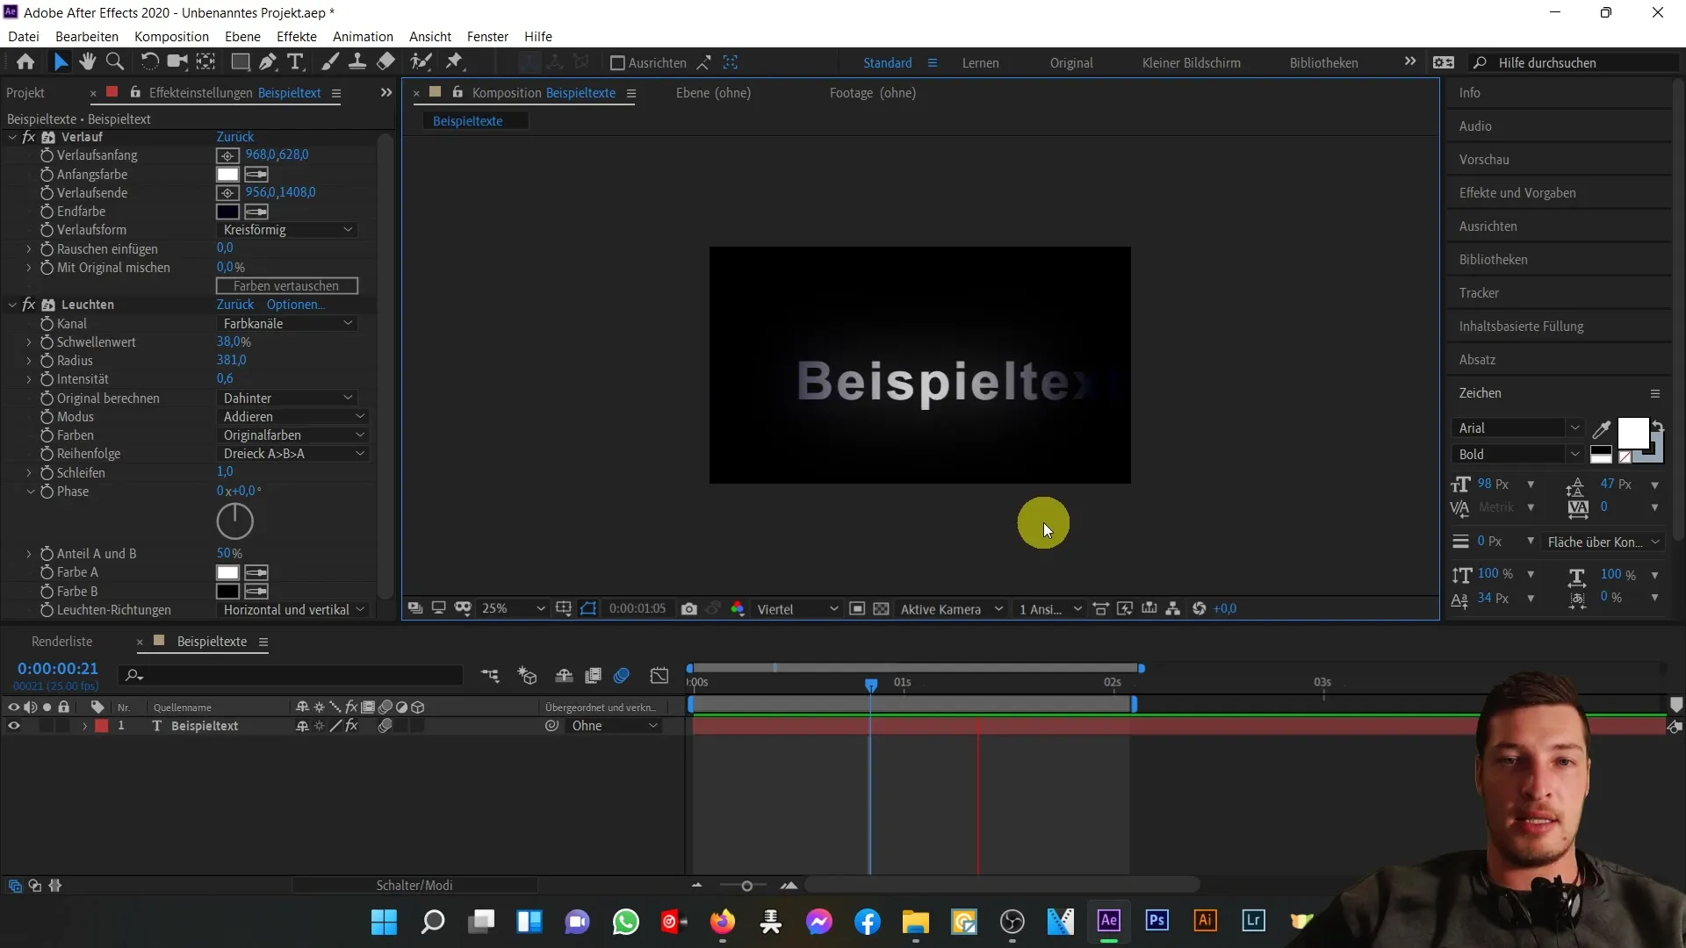Click Farben vertauschen button

click(286, 284)
